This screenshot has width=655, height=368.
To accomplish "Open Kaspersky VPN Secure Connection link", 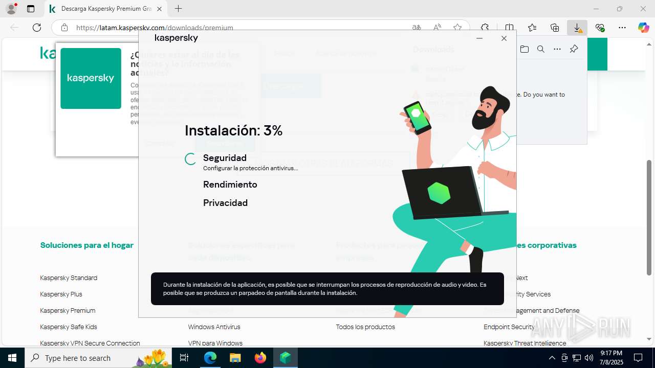I will pos(90,343).
